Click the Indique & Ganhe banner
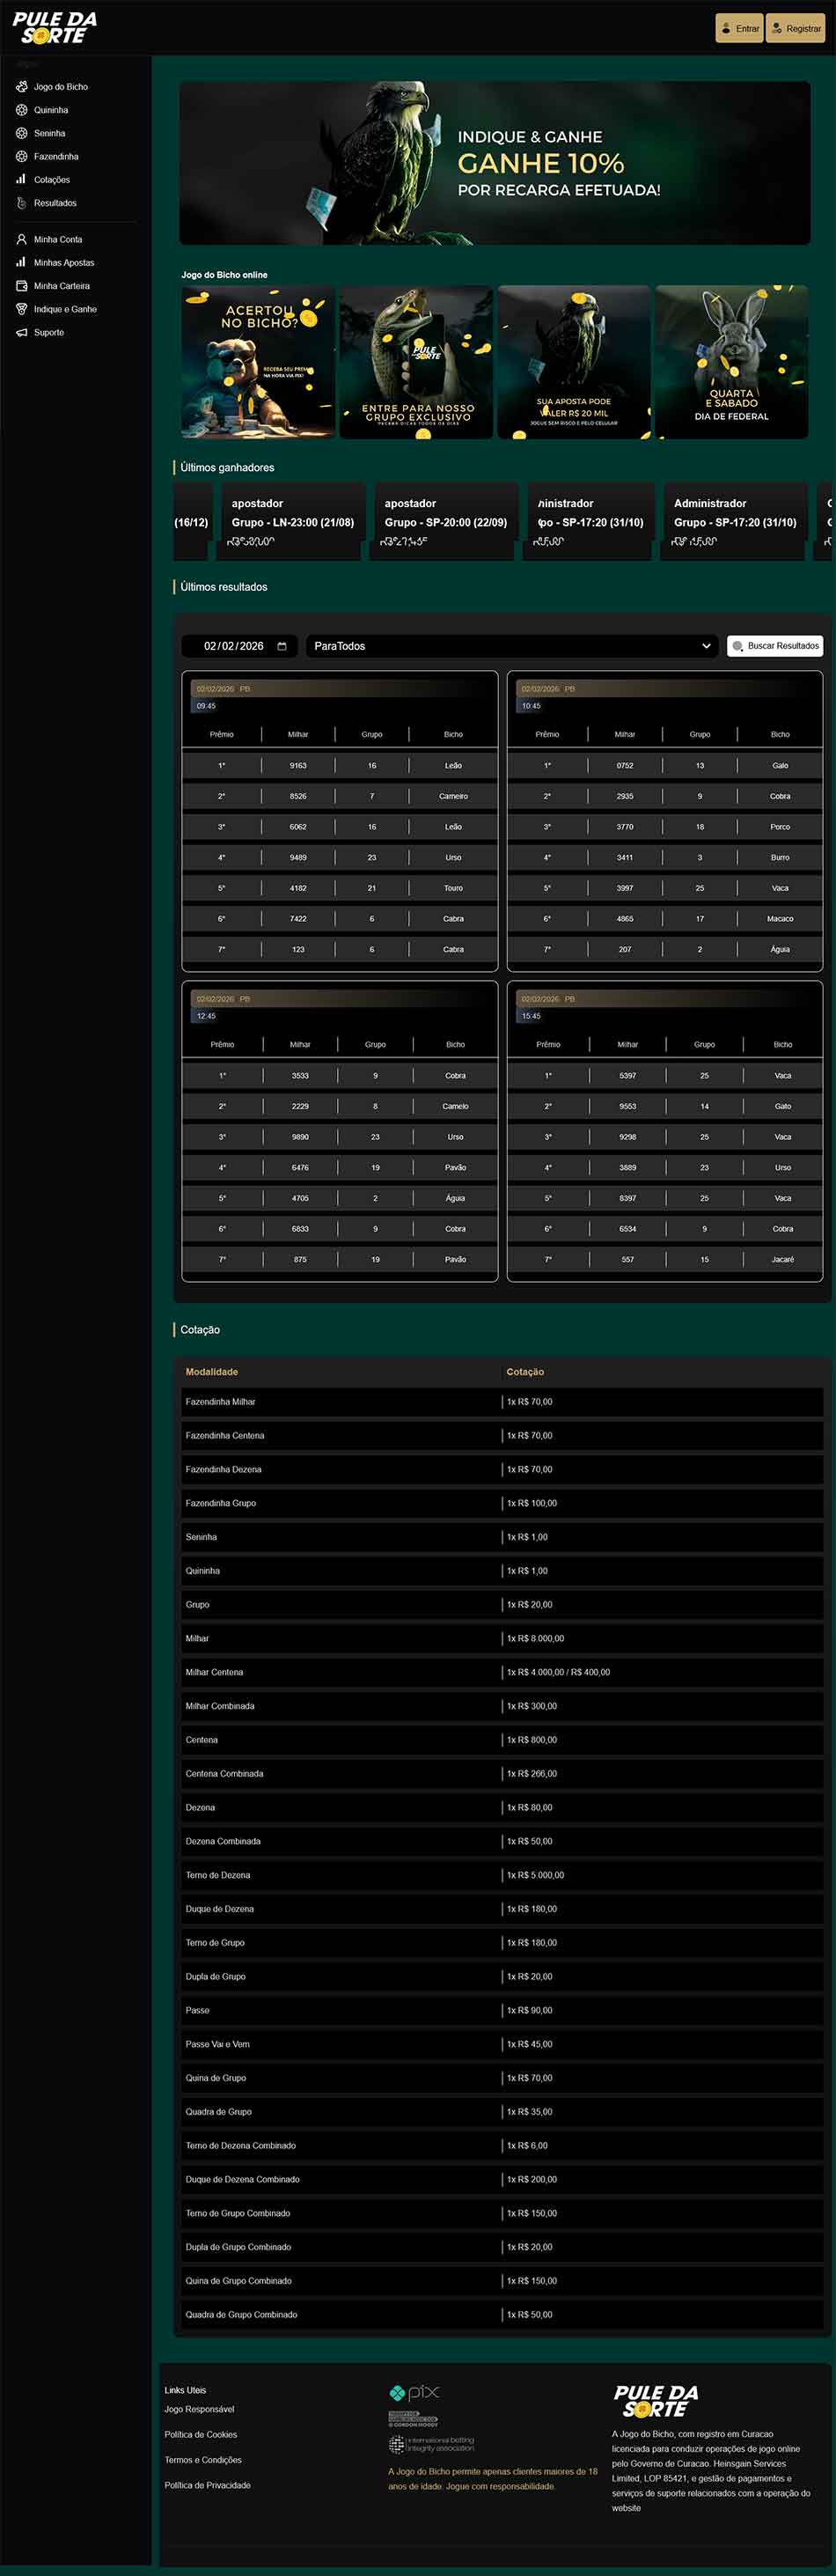 [x=494, y=163]
